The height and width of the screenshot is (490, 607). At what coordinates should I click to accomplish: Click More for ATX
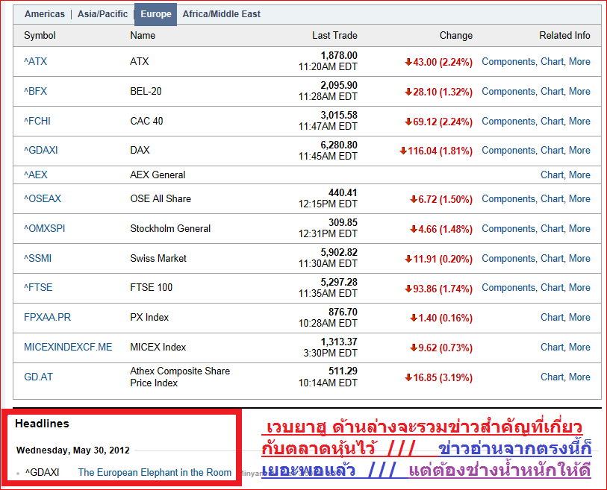(x=579, y=61)
